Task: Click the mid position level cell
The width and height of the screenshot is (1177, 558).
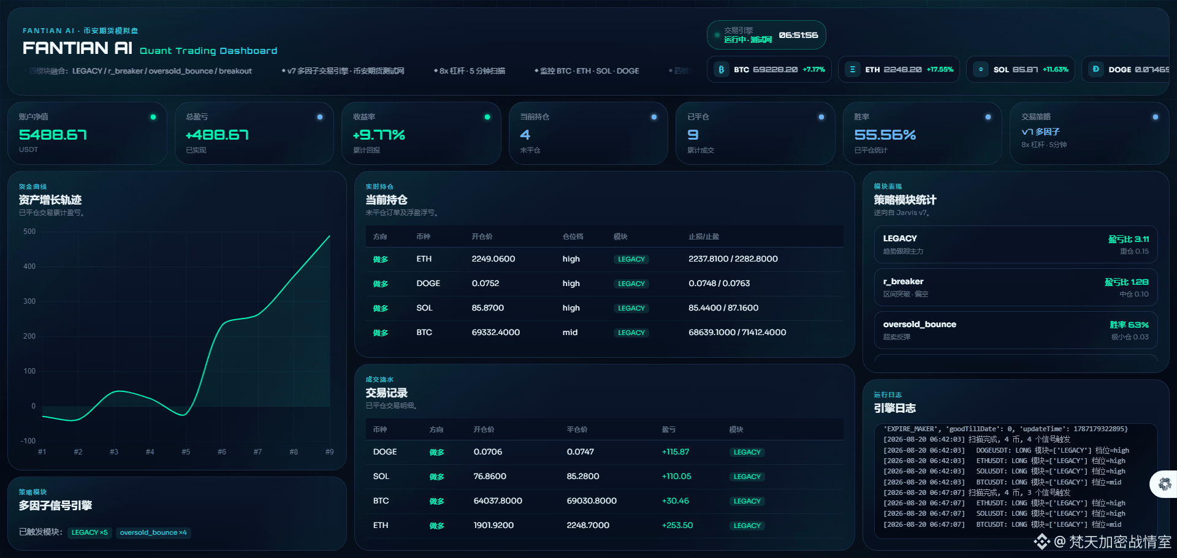Action: [x=570, y=333]
